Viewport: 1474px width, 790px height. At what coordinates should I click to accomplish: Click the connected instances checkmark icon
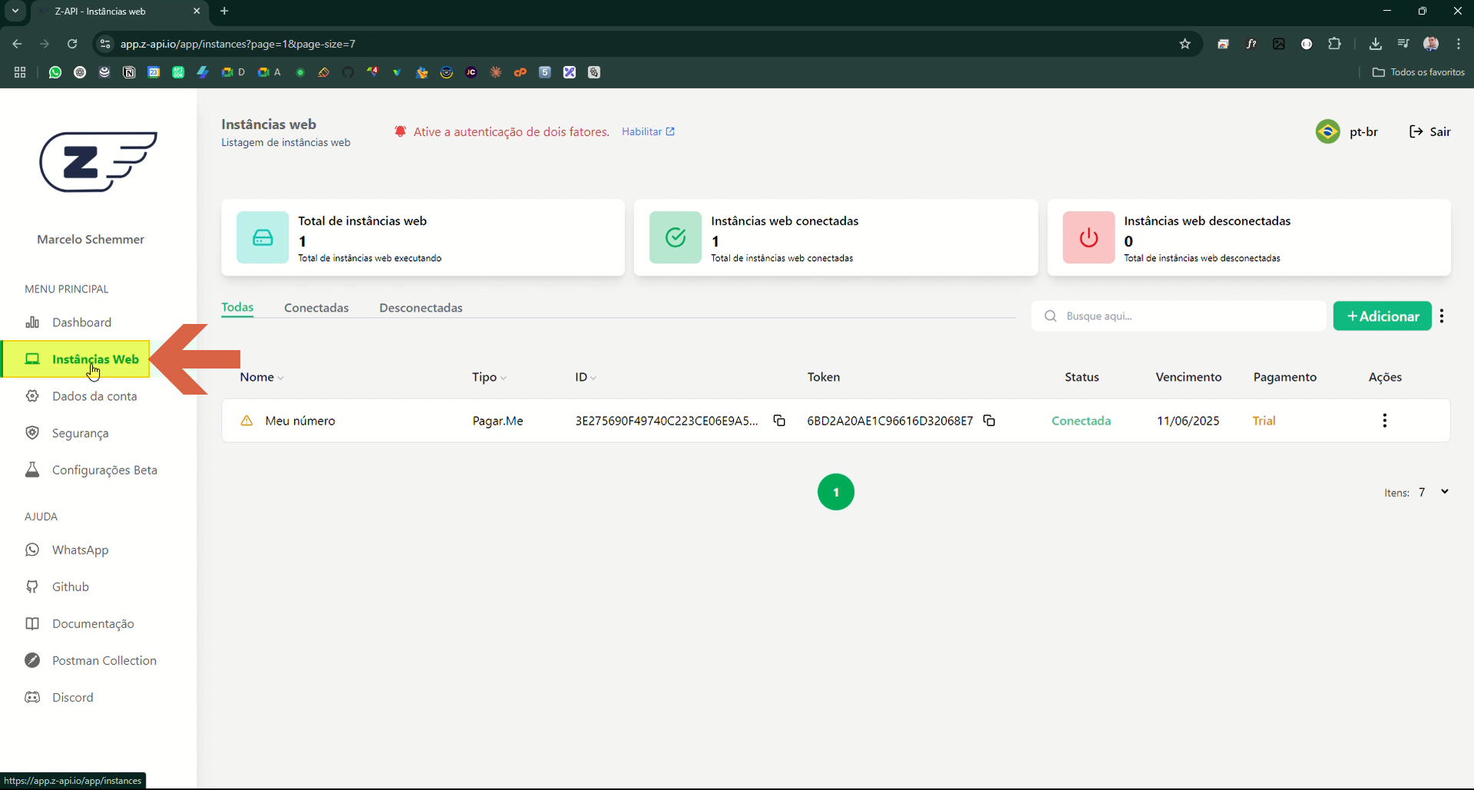click(x=676, y=237)
